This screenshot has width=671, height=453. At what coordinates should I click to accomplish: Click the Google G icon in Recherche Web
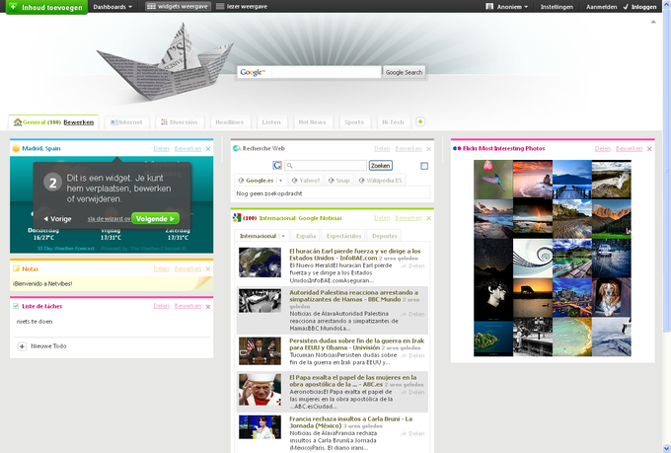(277, 165)
